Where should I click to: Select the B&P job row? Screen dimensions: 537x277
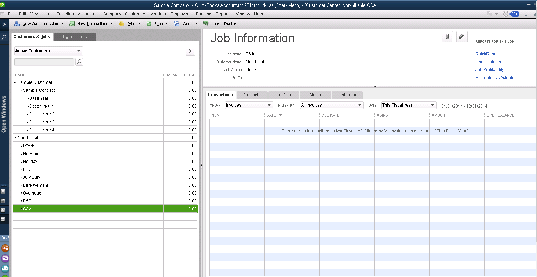coord(105,201)
